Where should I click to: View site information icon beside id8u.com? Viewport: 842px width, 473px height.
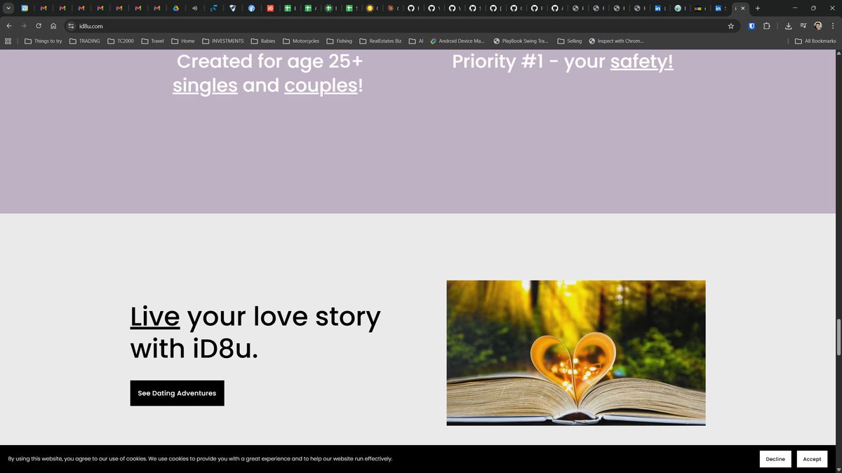(x=71, y=26)
